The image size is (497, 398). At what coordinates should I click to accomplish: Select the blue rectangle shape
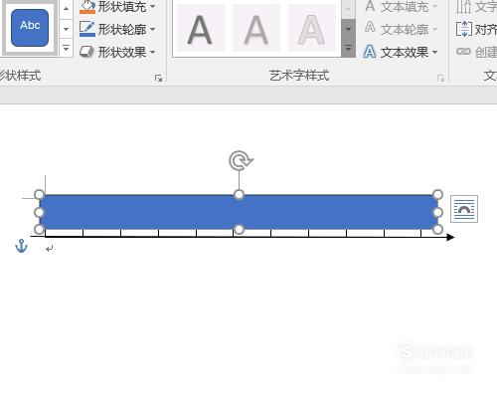(239, 212)
